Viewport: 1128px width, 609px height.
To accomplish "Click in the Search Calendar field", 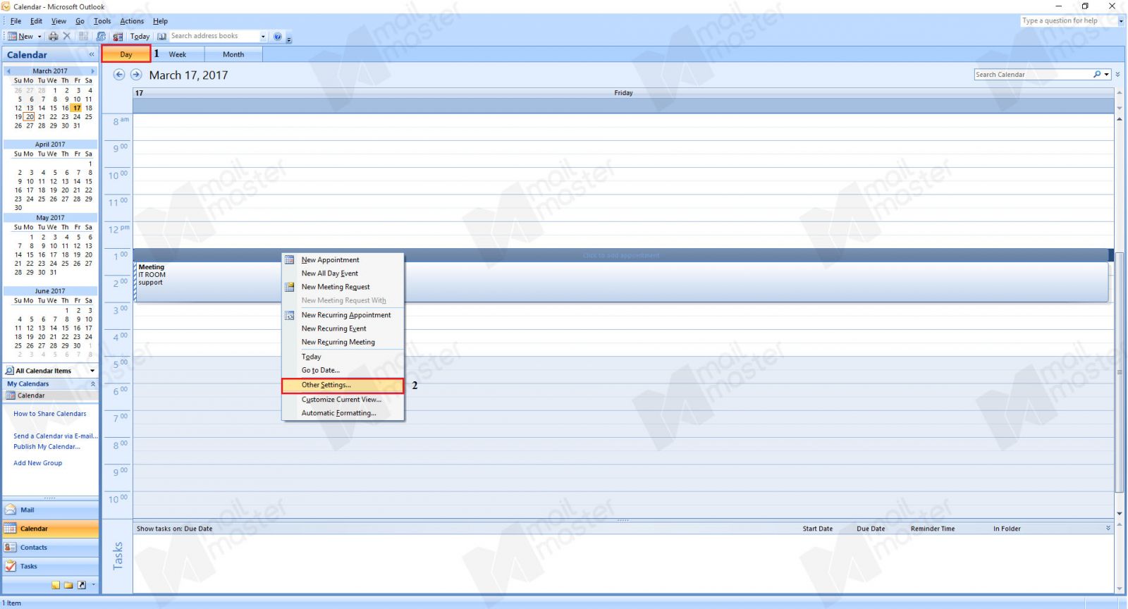I will point(1033,75).
